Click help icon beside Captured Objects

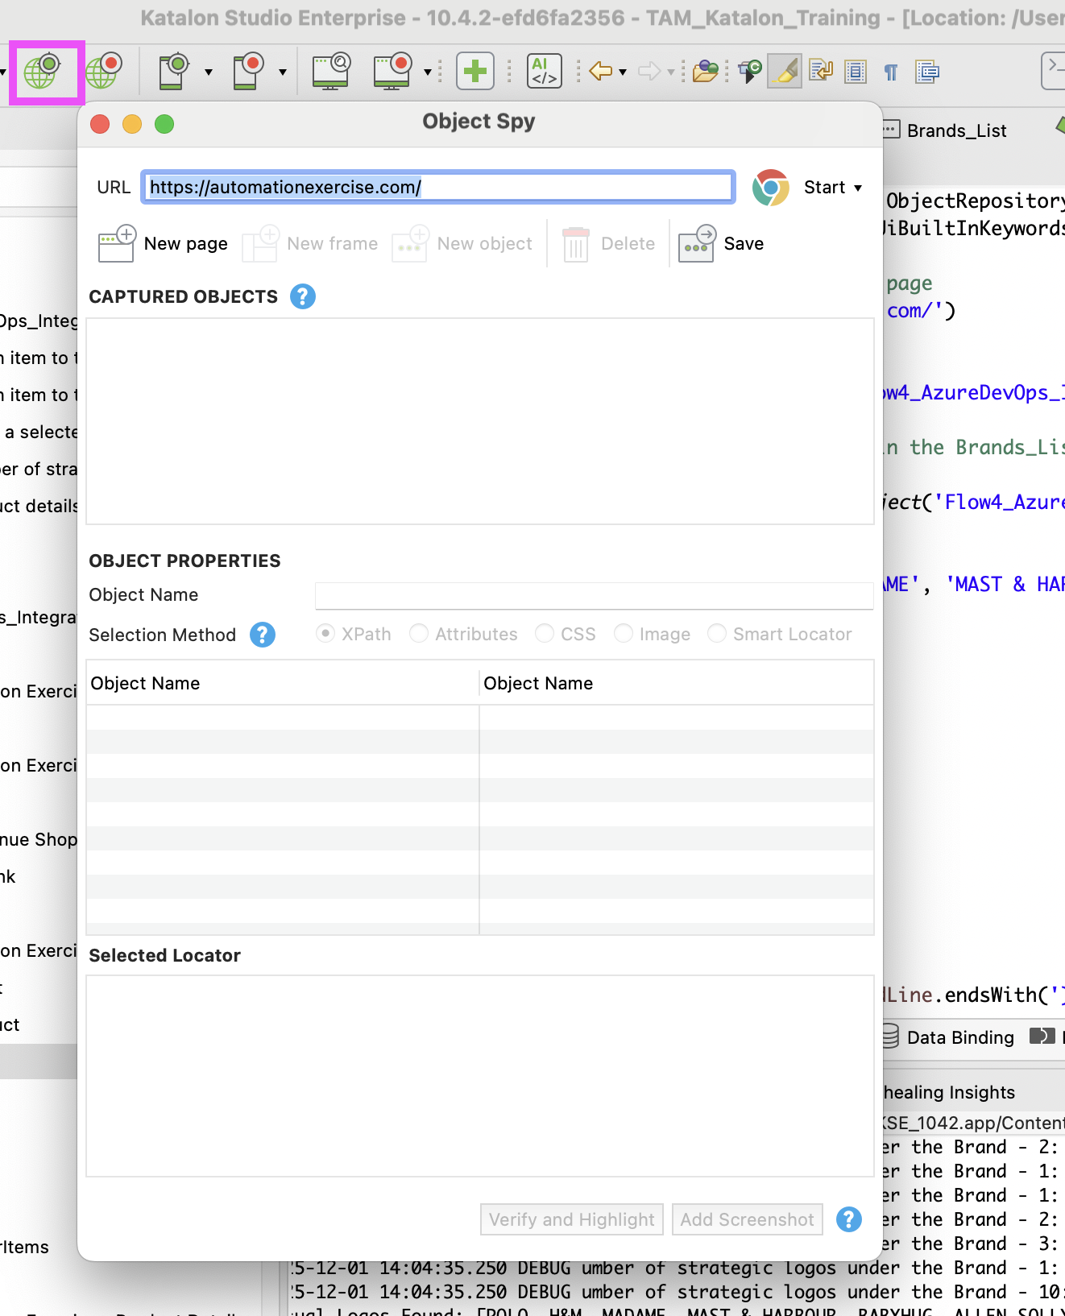(303, 297)
